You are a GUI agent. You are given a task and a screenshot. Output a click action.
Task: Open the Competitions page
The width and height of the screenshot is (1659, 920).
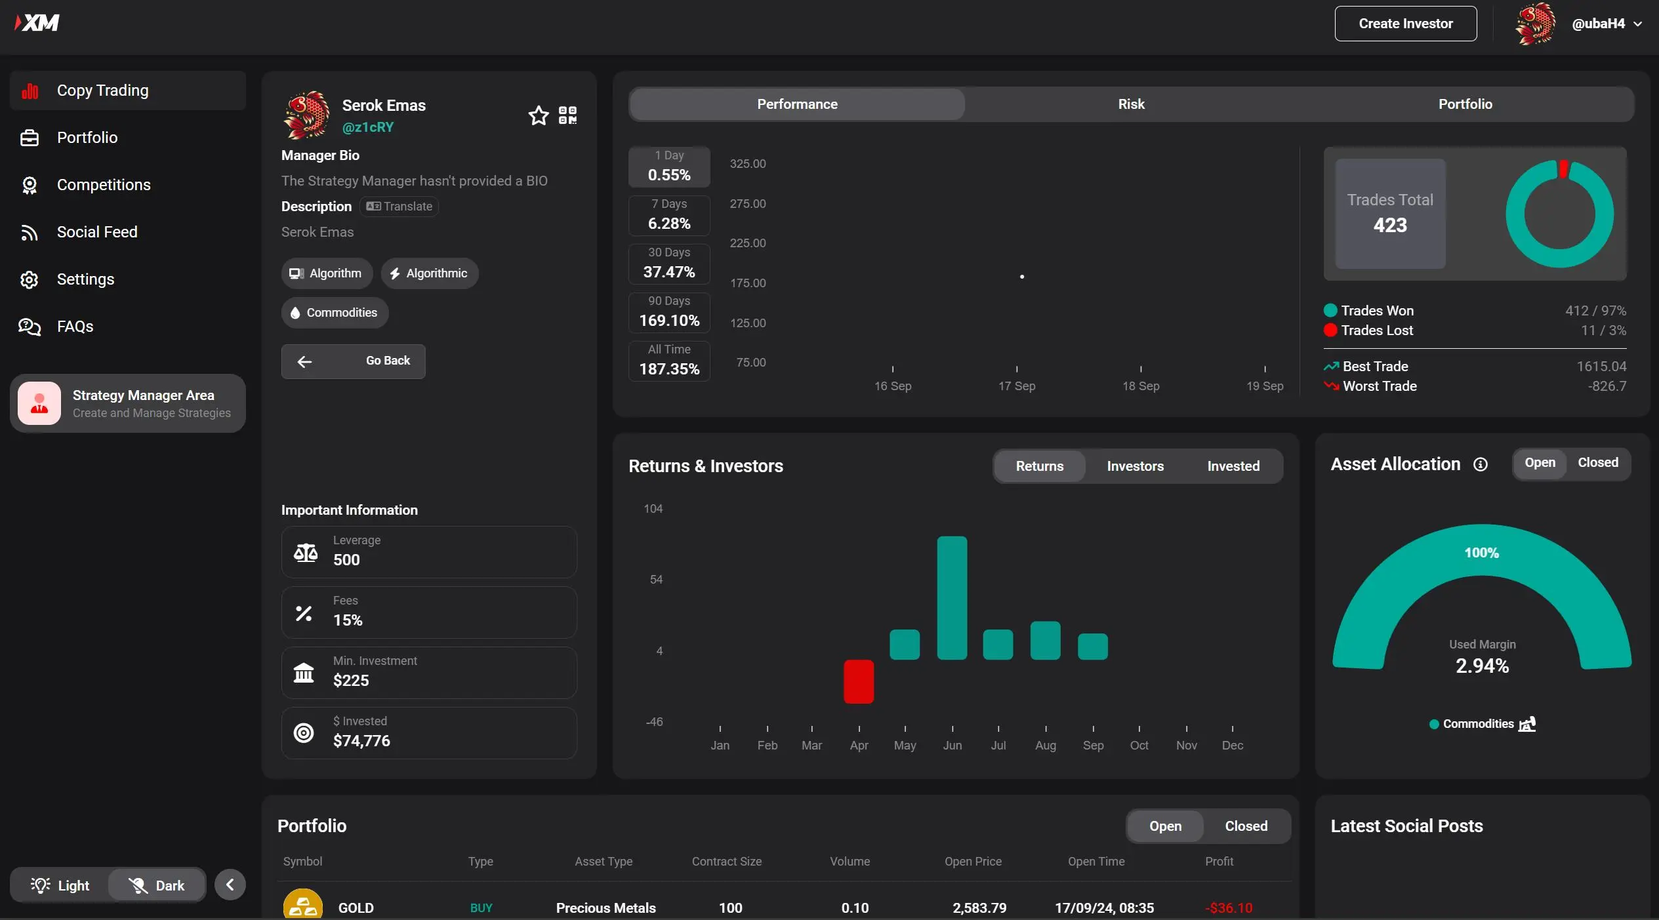coord(128,185)
